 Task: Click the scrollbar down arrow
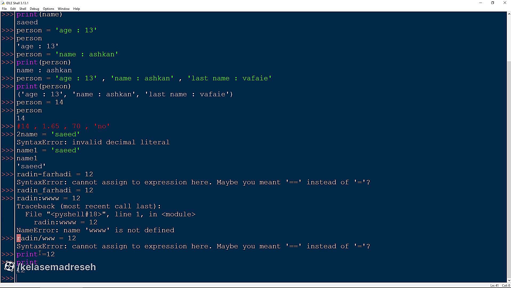(509, 280)
